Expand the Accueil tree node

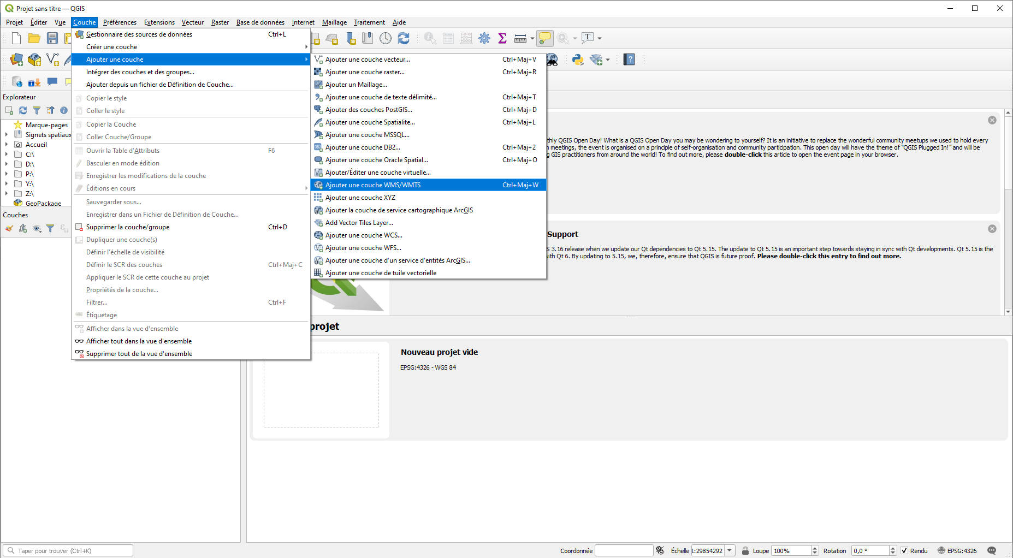pos(7,145)
